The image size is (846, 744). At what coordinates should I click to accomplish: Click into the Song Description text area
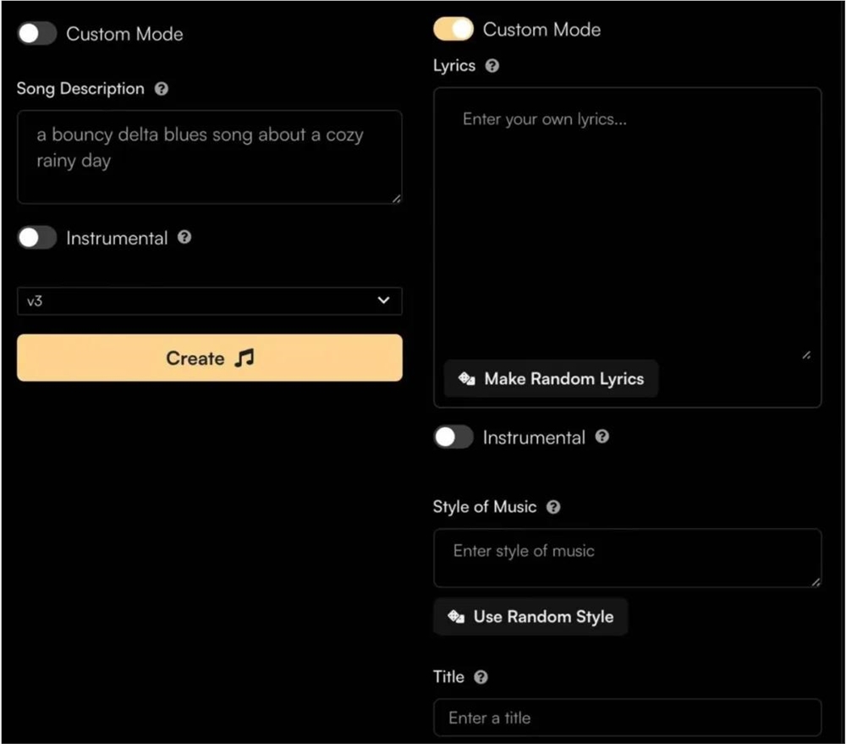click(x=209, y=157)
